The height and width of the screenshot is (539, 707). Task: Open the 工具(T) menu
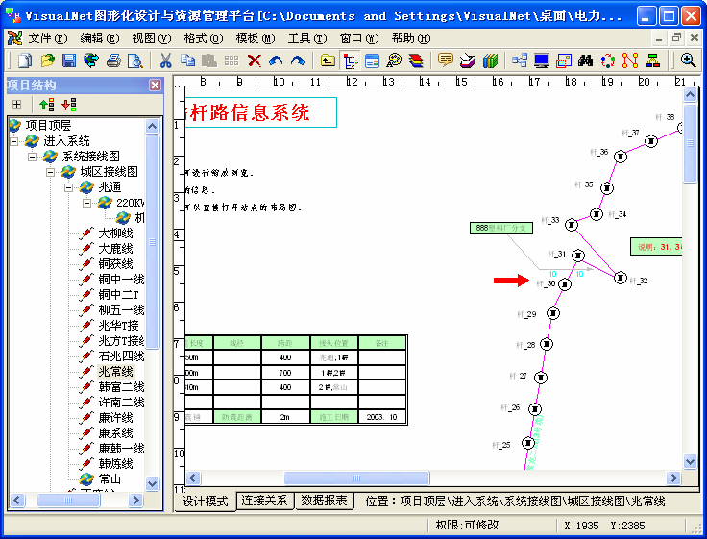[306, 38]
